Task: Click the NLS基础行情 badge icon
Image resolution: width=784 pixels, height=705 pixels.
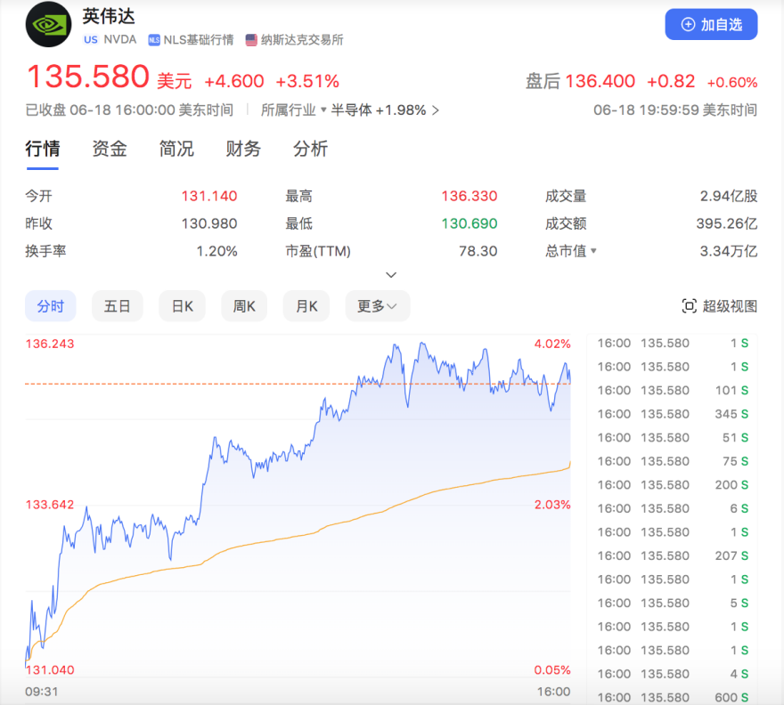Action: 156,39
